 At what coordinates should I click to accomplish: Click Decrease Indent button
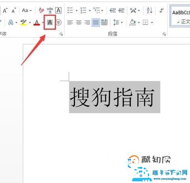point(113,10)
